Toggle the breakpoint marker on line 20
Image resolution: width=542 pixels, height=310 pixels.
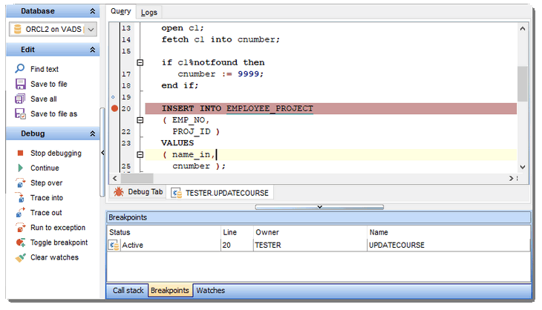pyautogui.click(x=114, y=109)
